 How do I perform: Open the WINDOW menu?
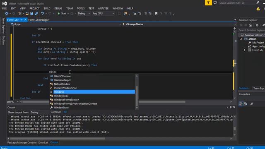pyautogui.click(x=118, y=8)
